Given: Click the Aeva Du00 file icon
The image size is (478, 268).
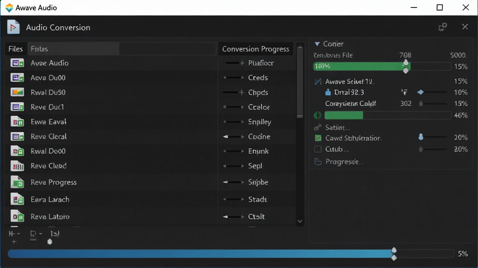Looking at the screenshot, I should pos(17,78).
